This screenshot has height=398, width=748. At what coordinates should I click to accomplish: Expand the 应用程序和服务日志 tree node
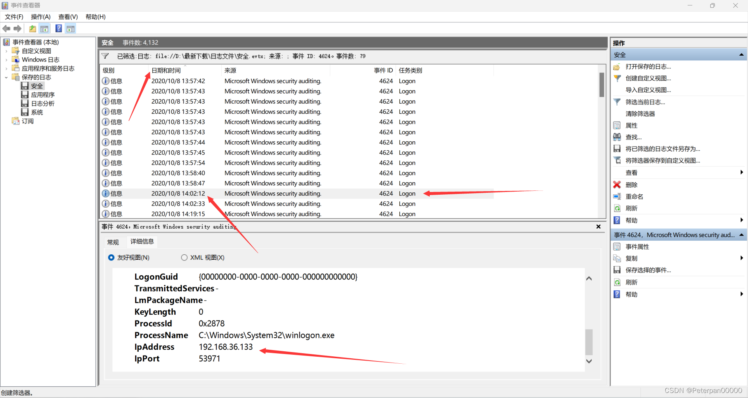click(6, 69)
